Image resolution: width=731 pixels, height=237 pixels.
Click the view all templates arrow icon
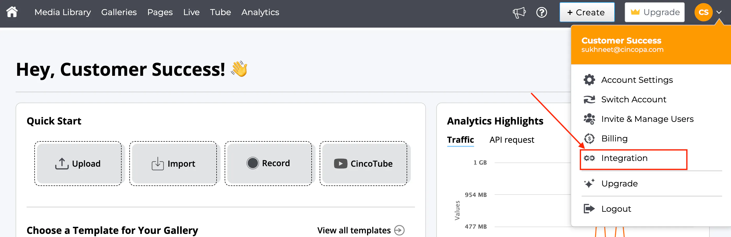click(399, 230)
